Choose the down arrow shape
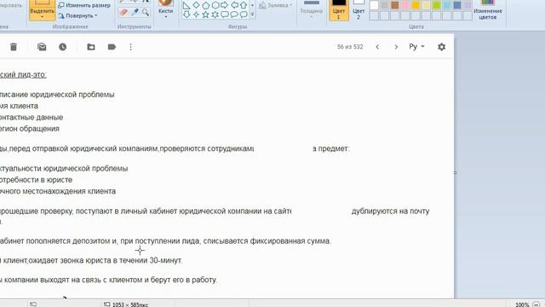 click(x=186, y=14)
